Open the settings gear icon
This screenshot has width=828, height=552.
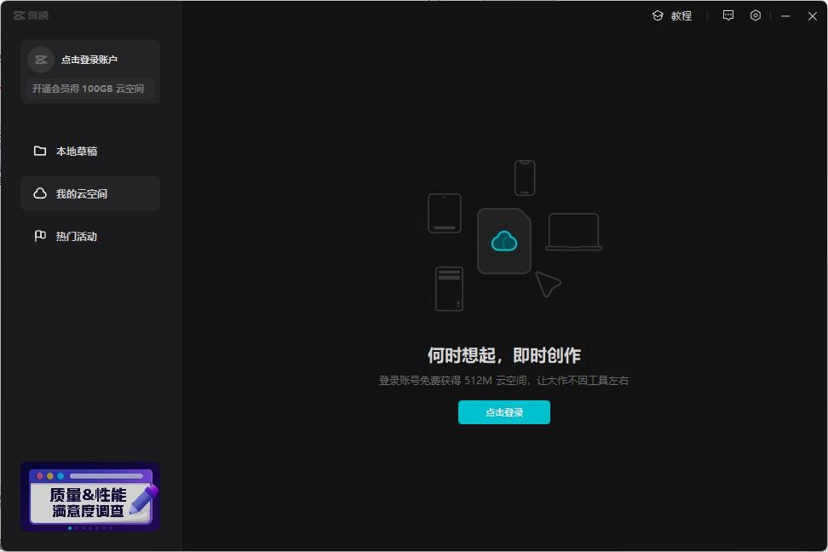click(x=756, y=15)
